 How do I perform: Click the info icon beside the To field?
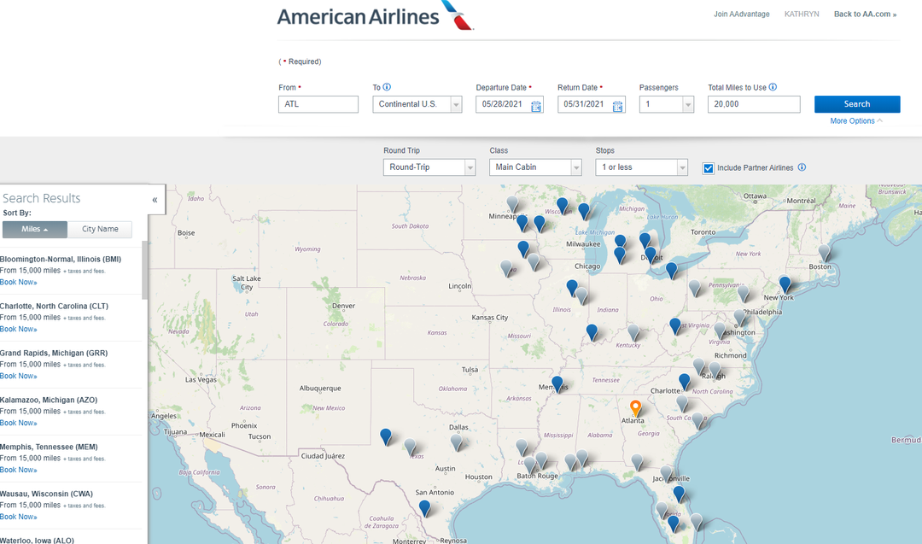(388, 86)
